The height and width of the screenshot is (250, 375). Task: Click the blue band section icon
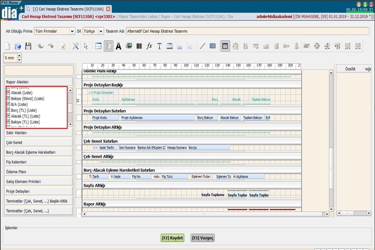tap(98, 46)
